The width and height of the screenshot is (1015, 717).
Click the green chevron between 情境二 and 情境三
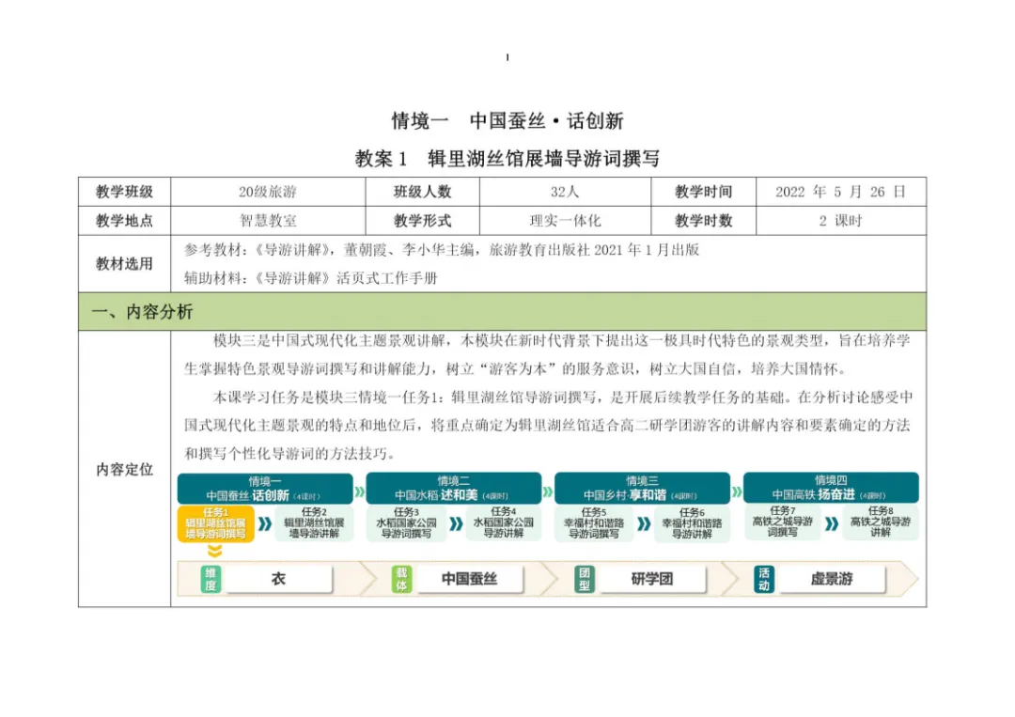[x=548, y=491]
